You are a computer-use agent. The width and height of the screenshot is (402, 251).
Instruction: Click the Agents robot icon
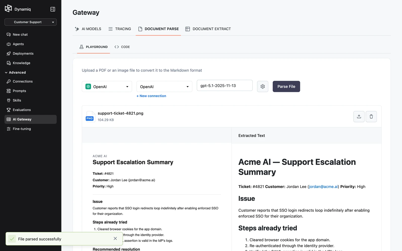pyautogui.click(x=9, y=44)
